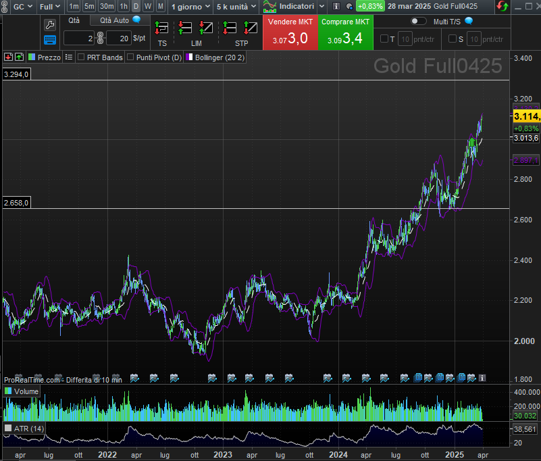Open the wrench settings icon

[50, 24]
